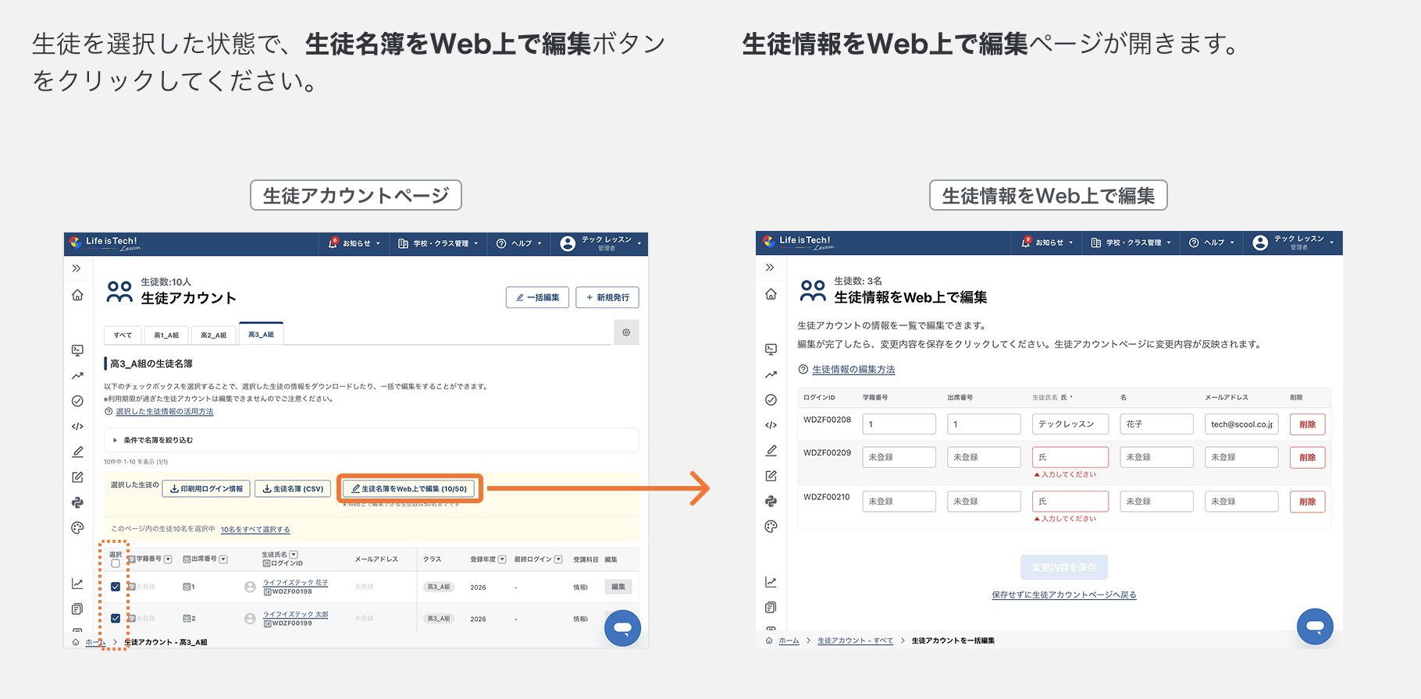Viewport: 1421px width, 699px height.
Task: Open line chart icon in Web上で編集 sidebar
Action: pos(771,582)
